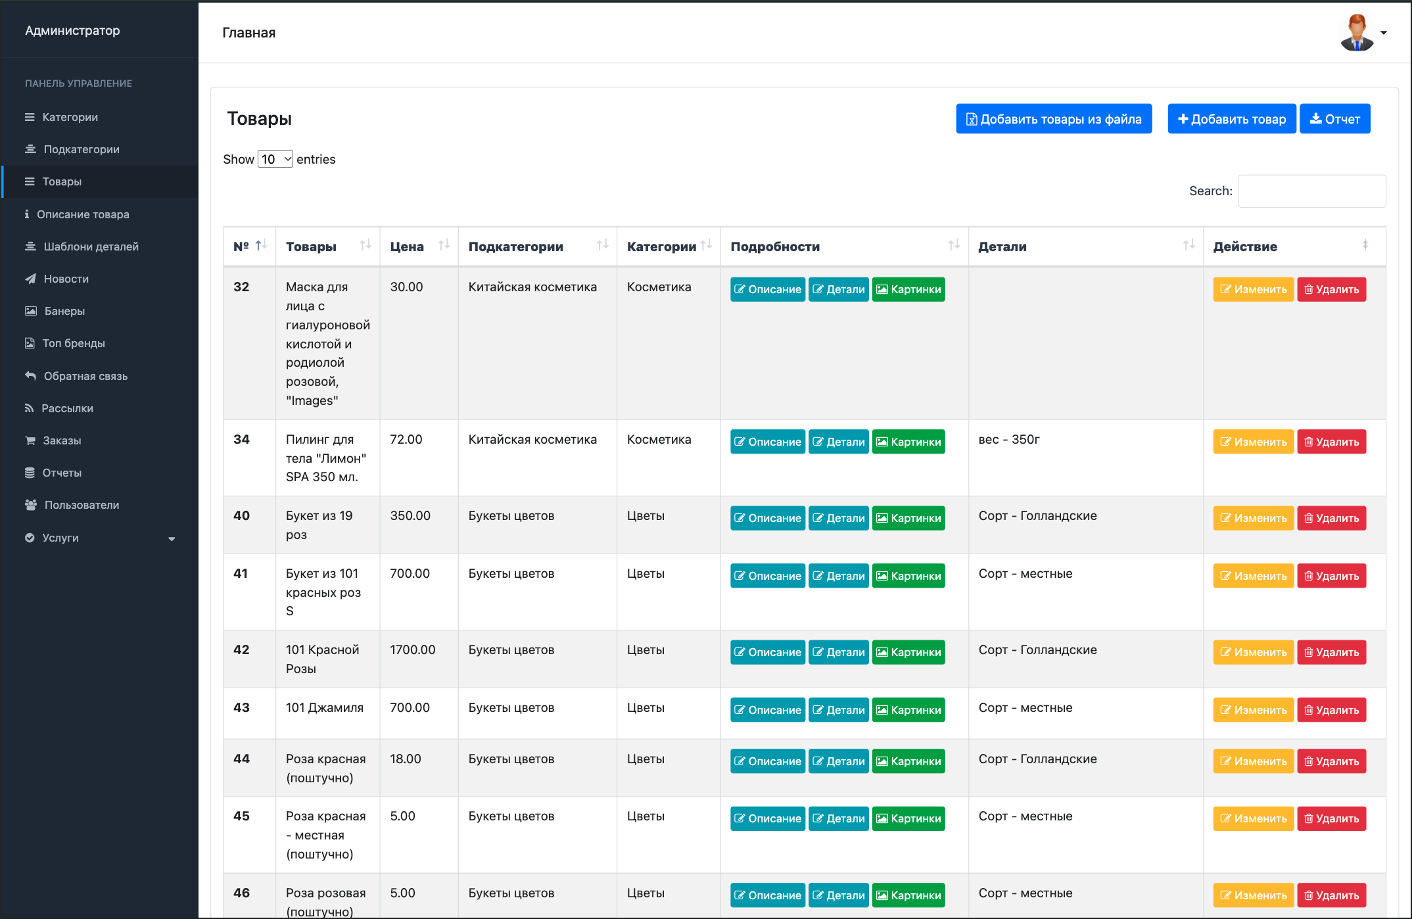The width and height of the screenshot is (1412, 919).
Task: Click the Топ бренды image icon
Action: (x=30, y=343)
